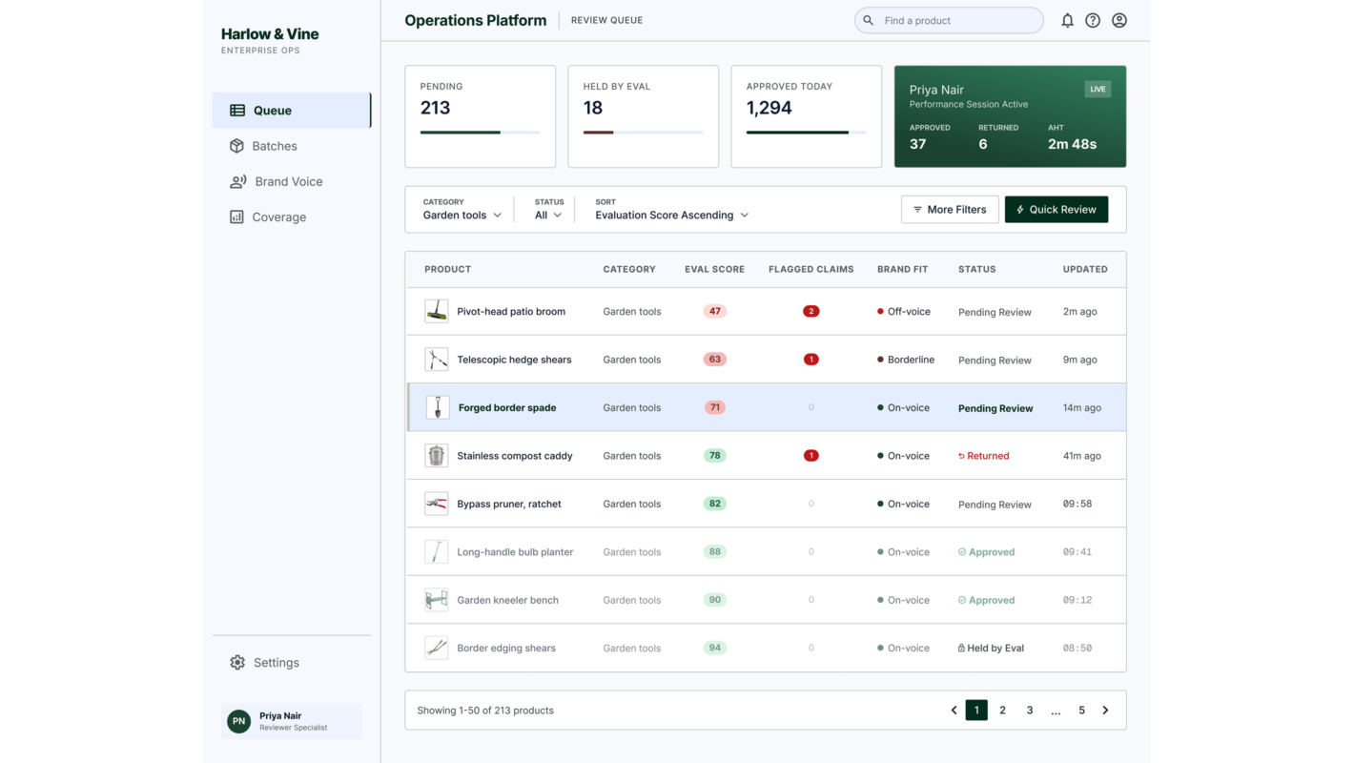Click the Updated column header
Screen dimensions: 1354x763
click(x=1085, y=269)
